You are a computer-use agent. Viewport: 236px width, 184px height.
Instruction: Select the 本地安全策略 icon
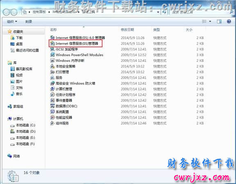point(52,66)
